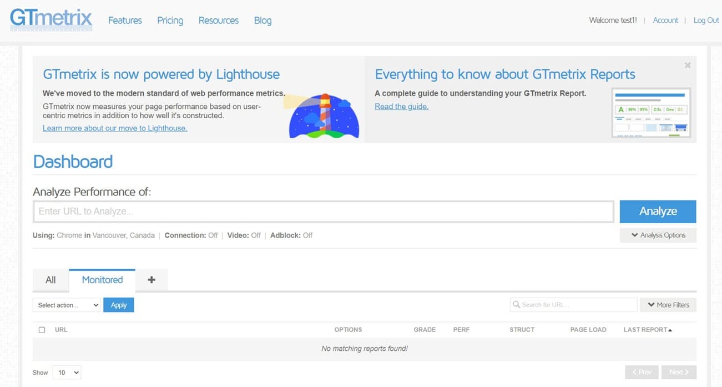Click the GTmetrix logo

pos(51,19)
